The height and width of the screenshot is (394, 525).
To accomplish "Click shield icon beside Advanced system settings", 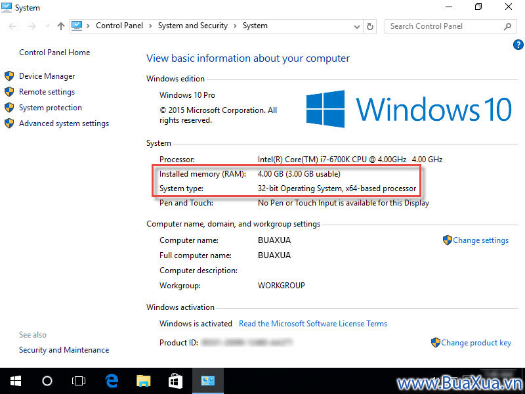I will tap(9, 123).
